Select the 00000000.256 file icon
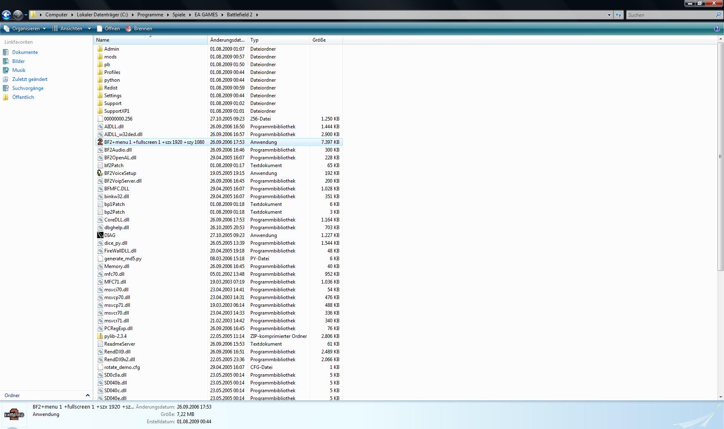The image size is (724, 429). (100, 119)
